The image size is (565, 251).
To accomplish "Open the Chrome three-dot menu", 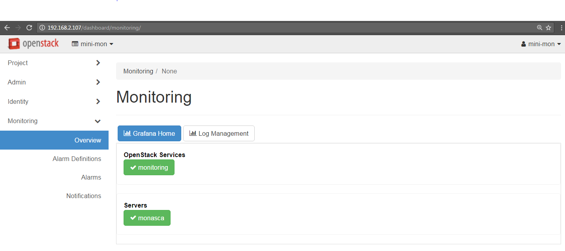I will tap(561, 28).
